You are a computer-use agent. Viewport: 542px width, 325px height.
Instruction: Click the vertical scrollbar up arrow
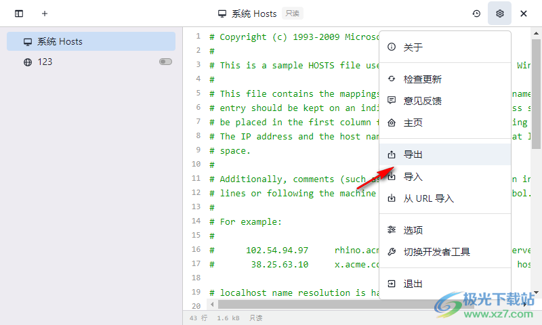click(536, 33)
